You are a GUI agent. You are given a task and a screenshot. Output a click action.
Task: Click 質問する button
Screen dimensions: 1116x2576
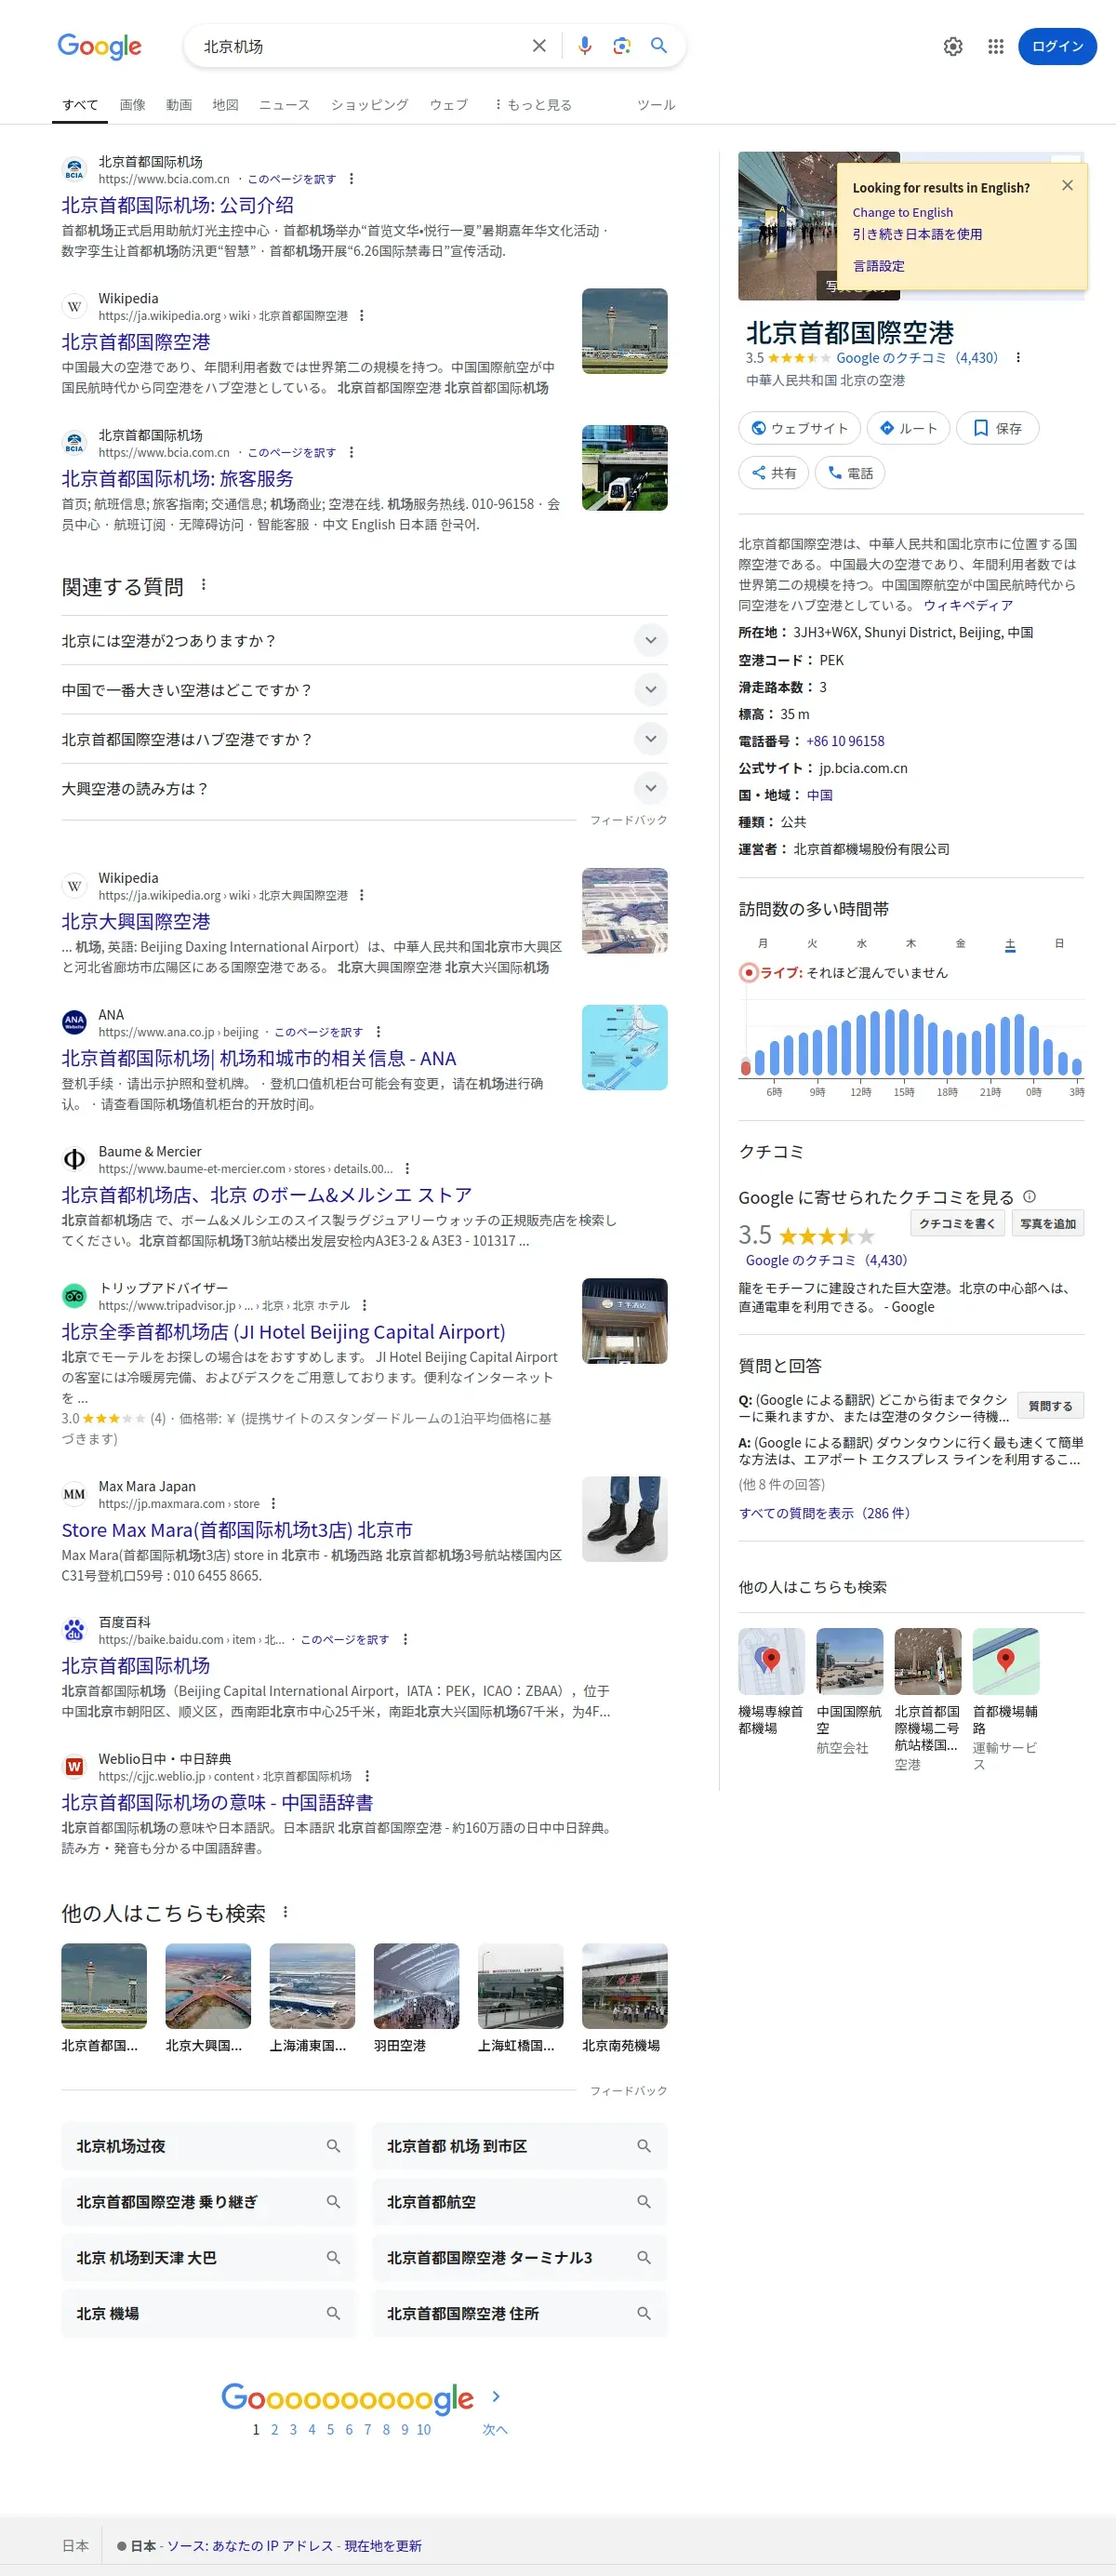[x=1050, y=1406]
